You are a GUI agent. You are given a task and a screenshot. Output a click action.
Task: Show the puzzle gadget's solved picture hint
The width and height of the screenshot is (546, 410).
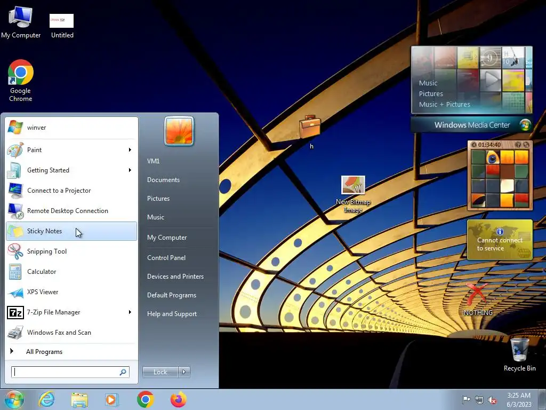(x=518, y=144)
